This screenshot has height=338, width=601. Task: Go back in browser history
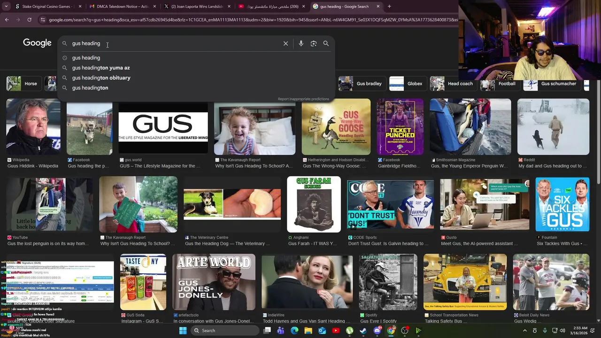tap(7, 20)
